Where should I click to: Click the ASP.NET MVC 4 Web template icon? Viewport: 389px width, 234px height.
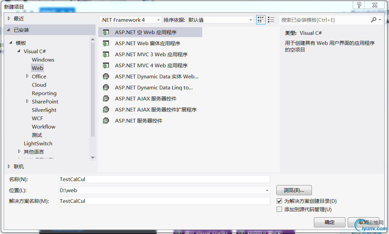coord(106,66)
